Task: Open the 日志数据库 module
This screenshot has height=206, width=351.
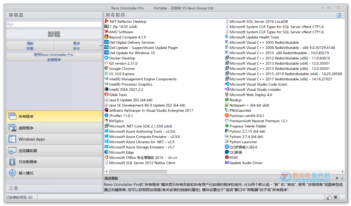Action: pyautogui.click(x=54, y=162)
